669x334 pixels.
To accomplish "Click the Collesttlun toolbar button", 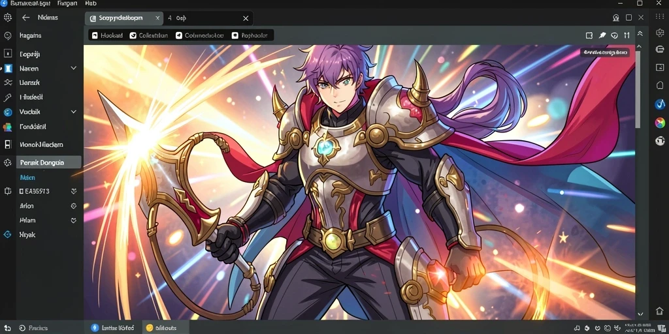I will (149, 35).
